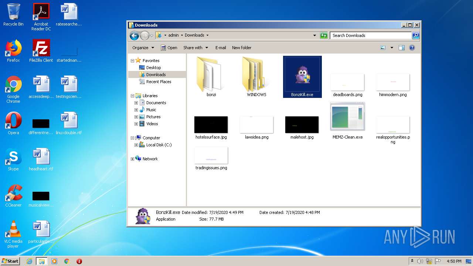This screenshot has height=266, width=473.
Task: Open the view options dropdown arrow
Action: 392,48
